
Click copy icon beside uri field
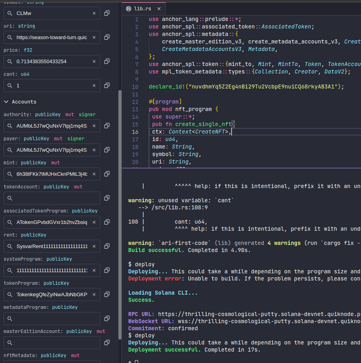(107, 38)
